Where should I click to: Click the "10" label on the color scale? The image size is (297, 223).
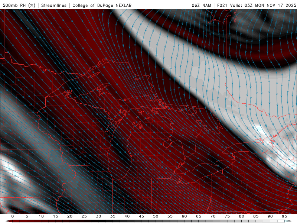pyautogui.click(x=41, y=216)
